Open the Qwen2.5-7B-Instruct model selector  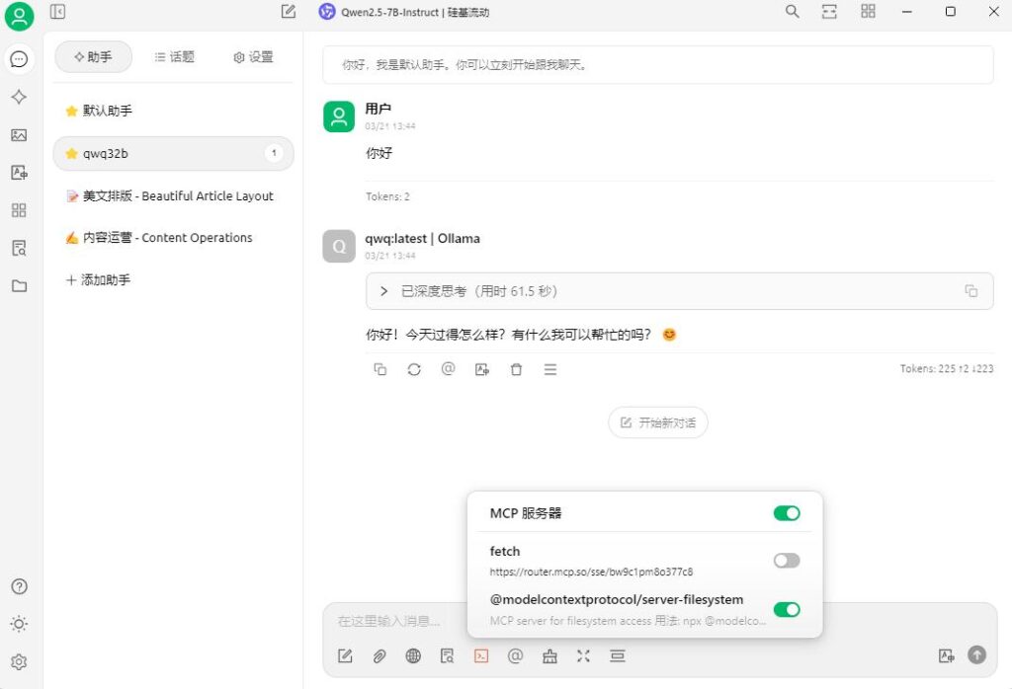(x=404, y=12)
